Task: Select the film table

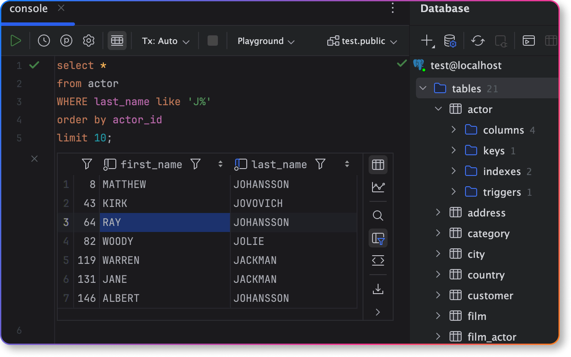Action: 477,316
